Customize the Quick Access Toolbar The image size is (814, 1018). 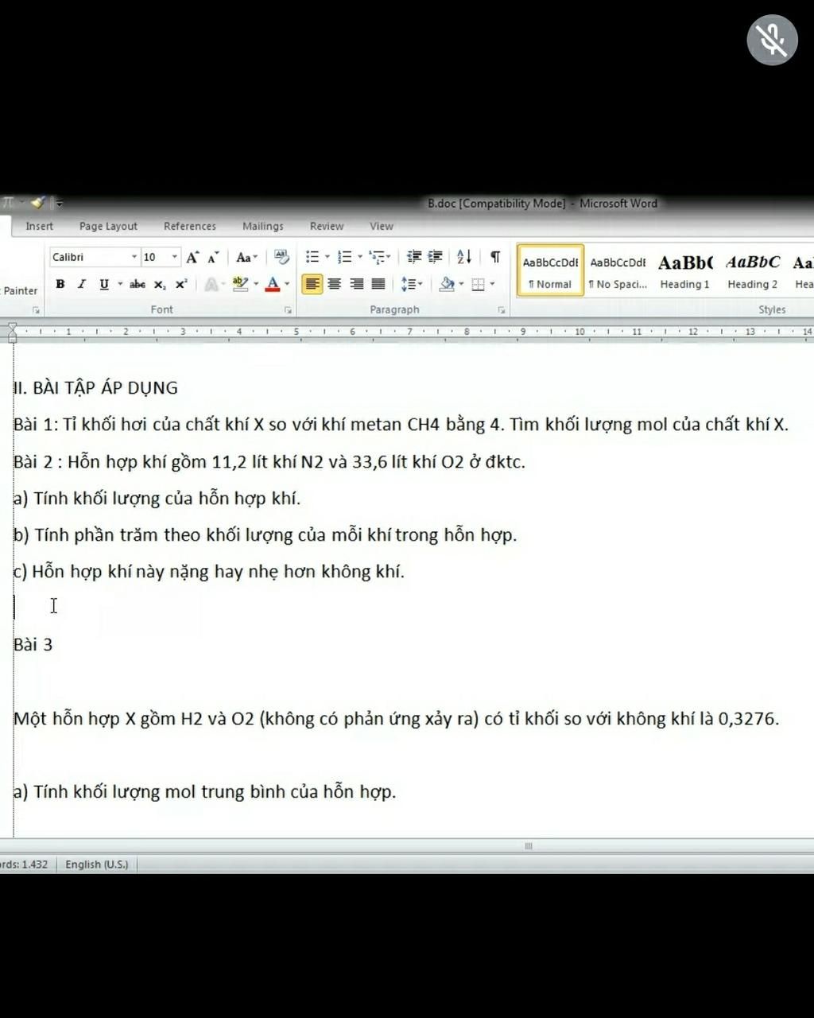click(x=60, y=204)
